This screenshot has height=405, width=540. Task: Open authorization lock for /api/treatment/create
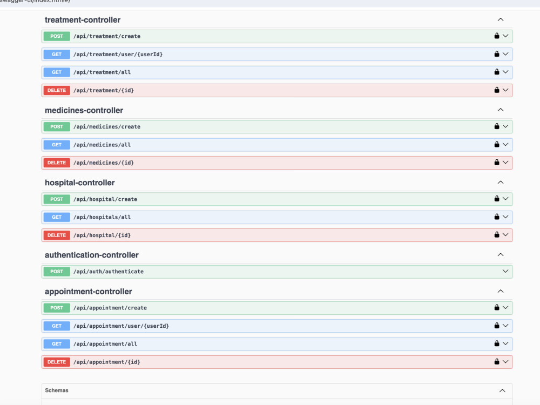point(496,36)
